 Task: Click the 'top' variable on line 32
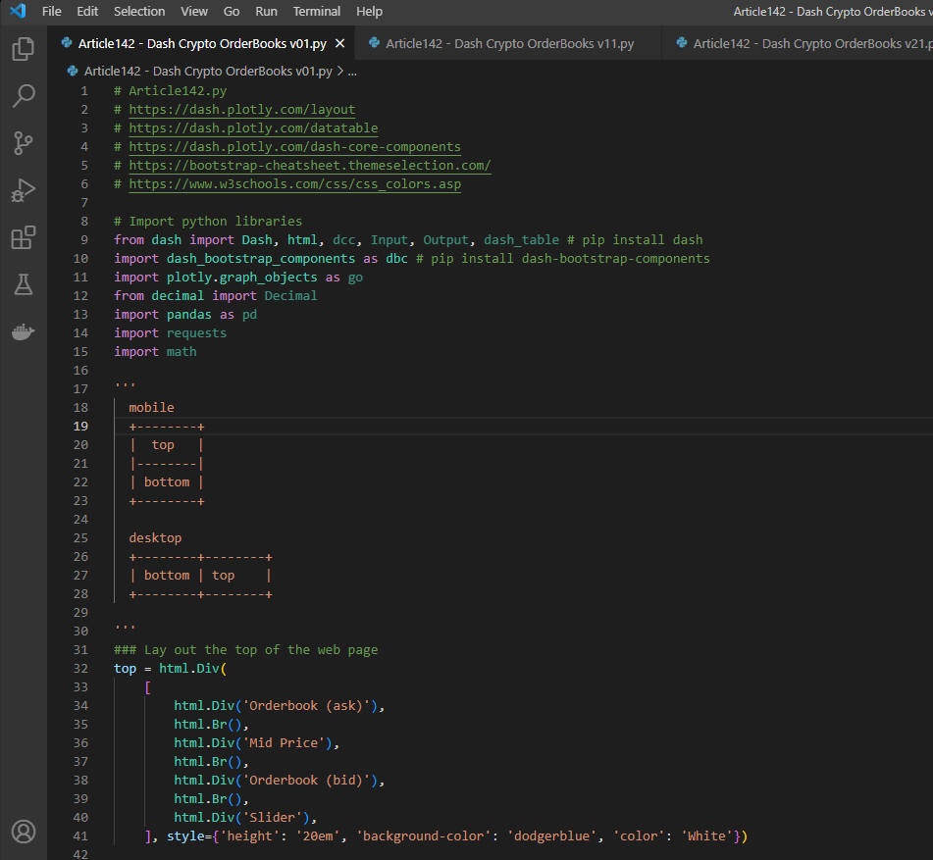125,669
